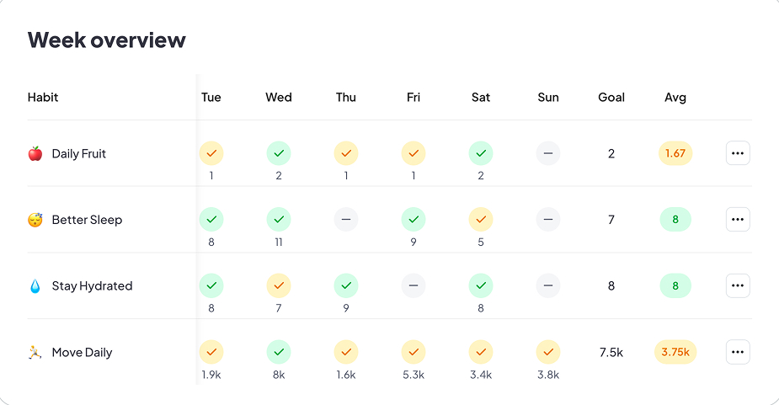779x405 pixels.
Task: Open the Stay Hydrated more options menu
Action: point(738,286)
